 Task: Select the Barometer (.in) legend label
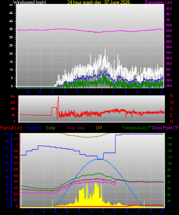(x=158, y=2)
